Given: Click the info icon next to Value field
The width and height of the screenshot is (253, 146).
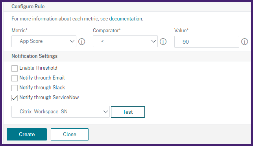Looking at the screenshot, I should click(x=244, y=42).
